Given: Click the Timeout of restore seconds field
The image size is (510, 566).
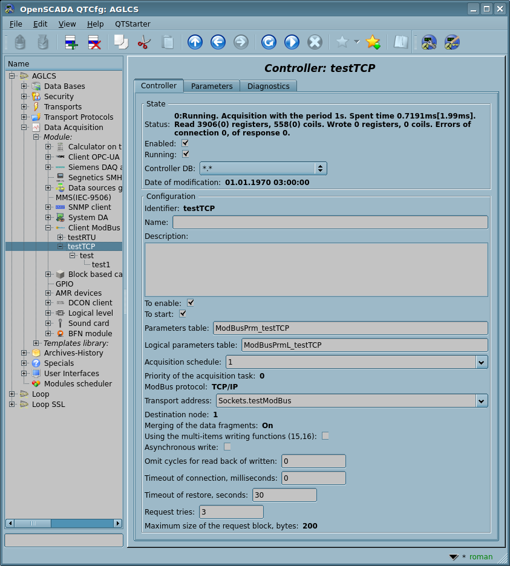Looking at the screenshot, I should (284, 495).
